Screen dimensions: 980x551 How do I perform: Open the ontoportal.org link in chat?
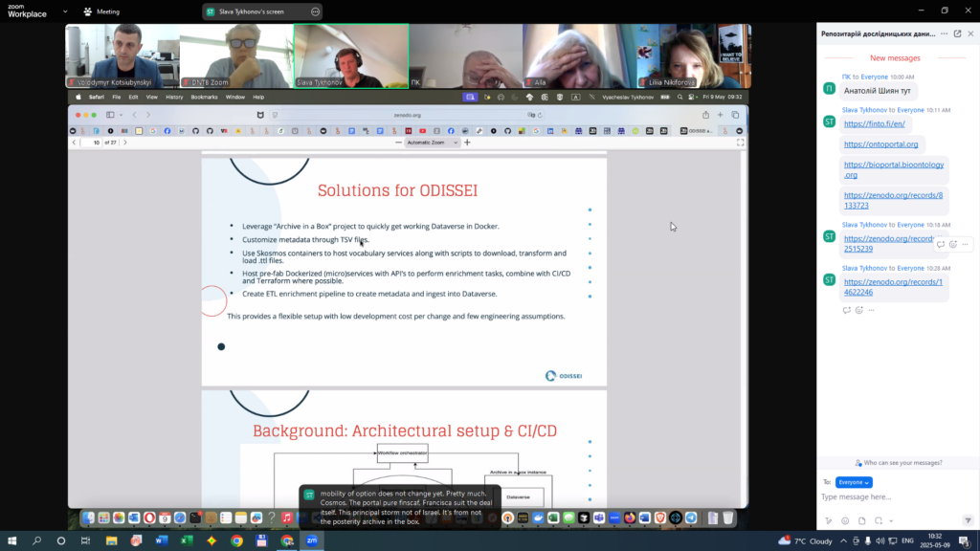point(880,144)
